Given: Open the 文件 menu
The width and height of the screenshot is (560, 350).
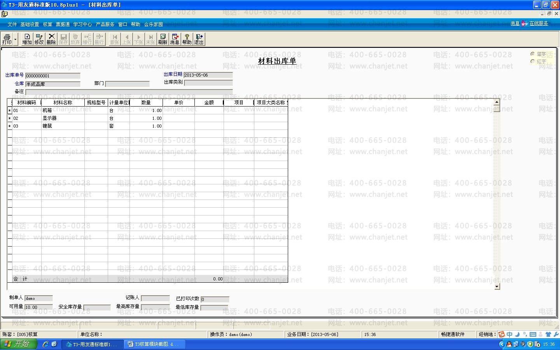Looking at the screenshot, I should tap(12, 24).
